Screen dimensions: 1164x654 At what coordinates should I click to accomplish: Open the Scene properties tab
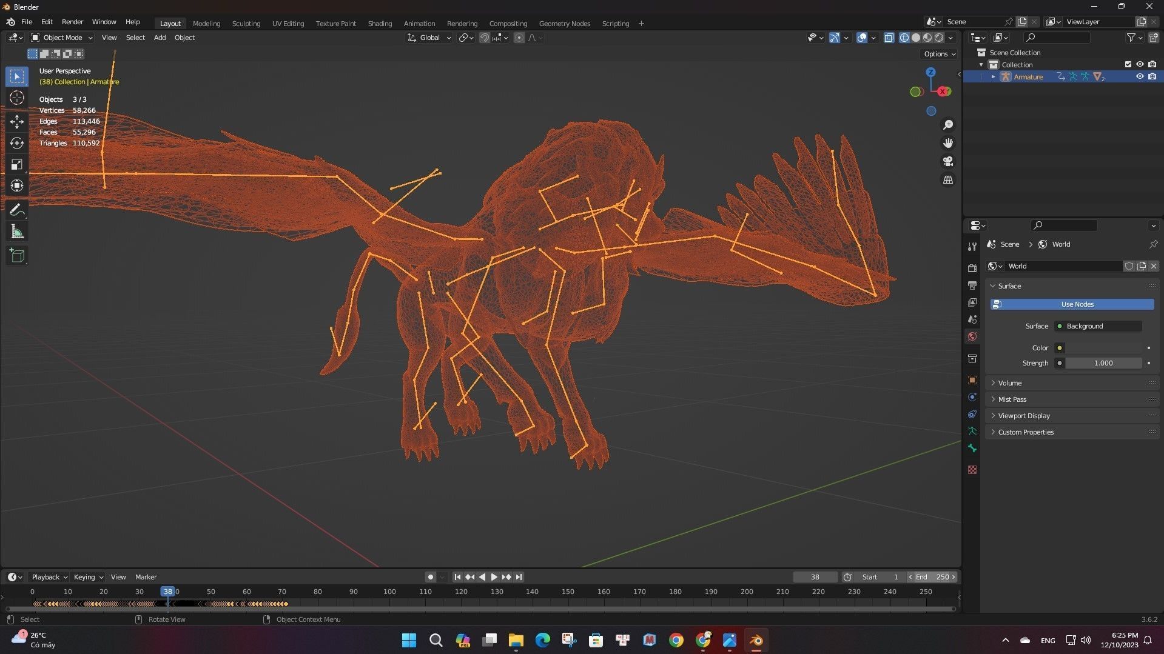[972, 319]
